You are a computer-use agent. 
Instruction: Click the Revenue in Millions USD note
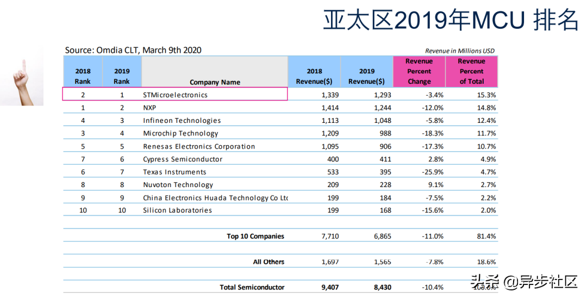coord(460,51)
